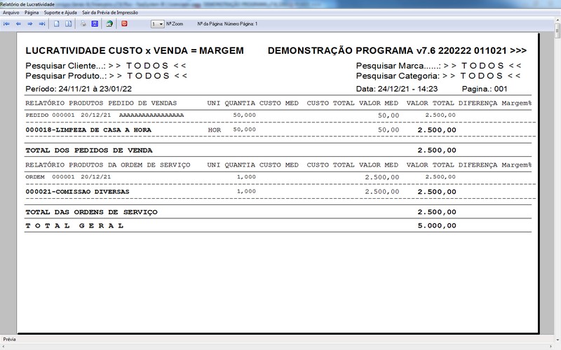
Task: Click the 000021-COMISSAO DIVERSAS row
Action: (241, 192)
